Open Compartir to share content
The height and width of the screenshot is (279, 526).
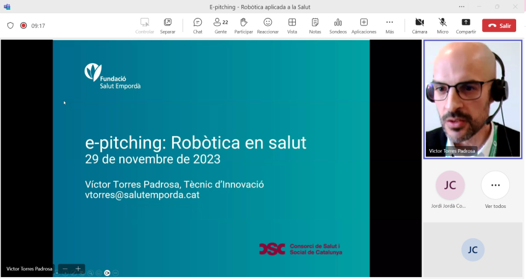pyautogui.click(x=466, y=25)
